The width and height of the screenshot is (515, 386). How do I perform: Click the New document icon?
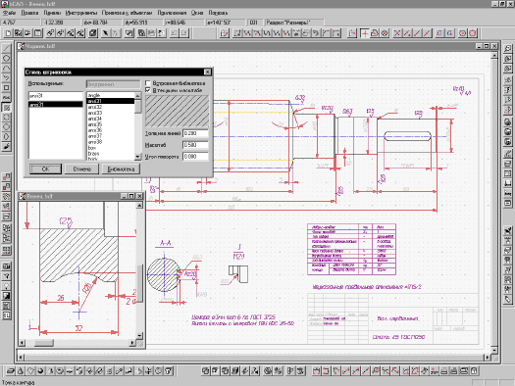coord(8,33)
